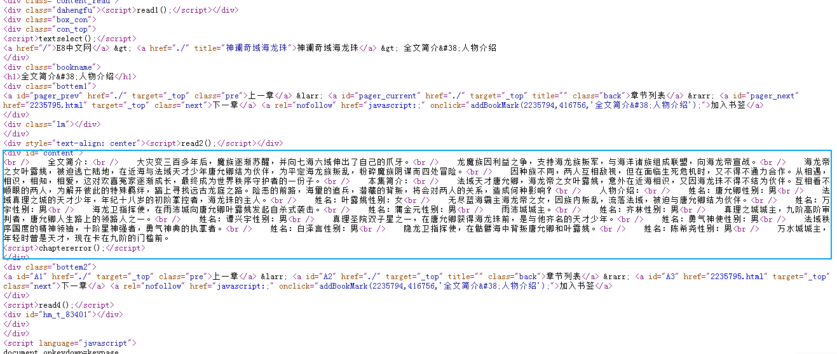Select the "bookname" class value
The height and width of the screenshot is (354, 837).
tap(76, 67)
